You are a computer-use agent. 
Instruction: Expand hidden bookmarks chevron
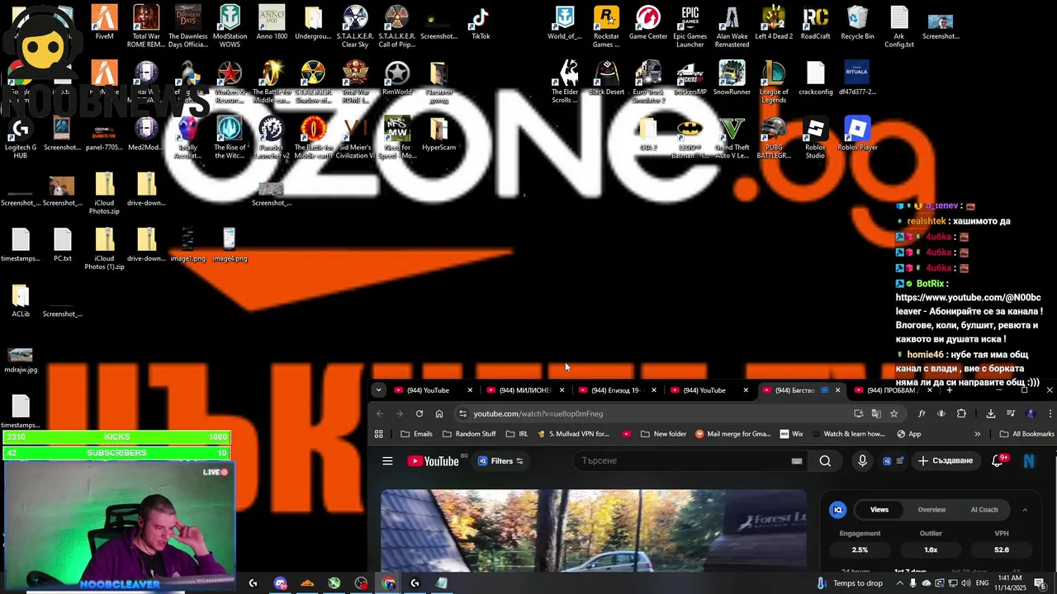point(978,434)
